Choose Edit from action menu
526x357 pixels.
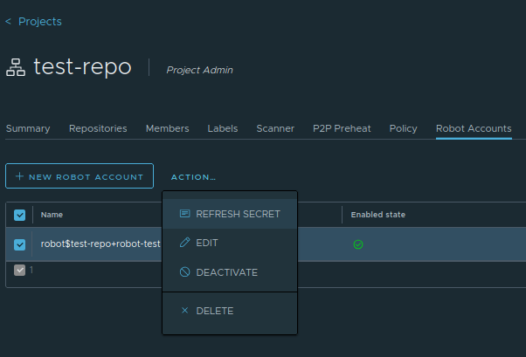click(230, 243)
